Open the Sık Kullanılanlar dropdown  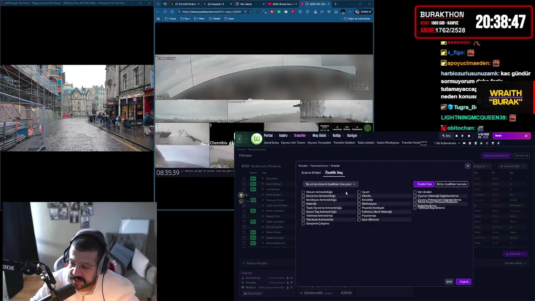tap(448, 143)
